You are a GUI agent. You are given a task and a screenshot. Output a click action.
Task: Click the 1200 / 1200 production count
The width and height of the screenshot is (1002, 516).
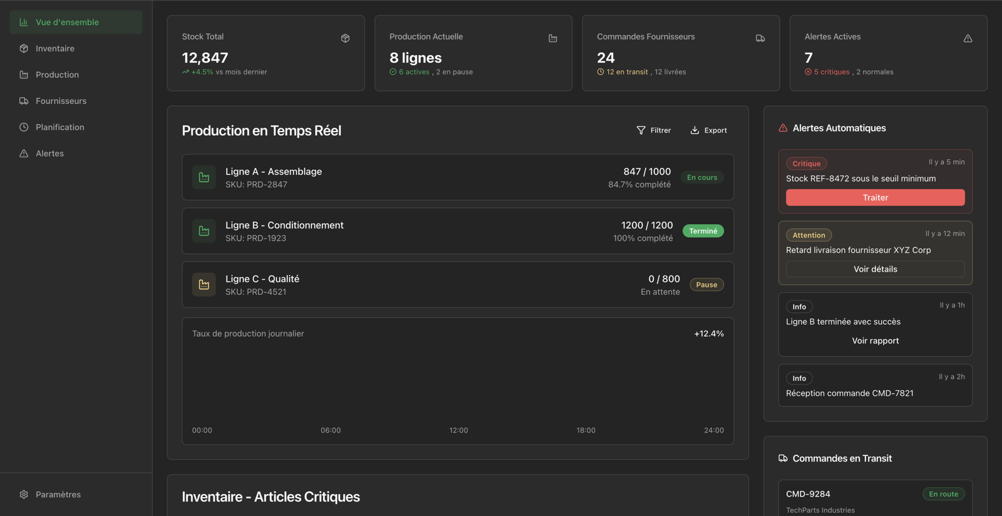click(647, 225)
